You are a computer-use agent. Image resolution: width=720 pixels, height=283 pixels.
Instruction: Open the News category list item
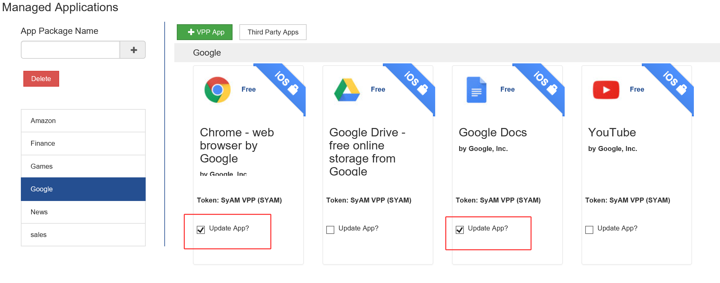[x=83, y=212]
